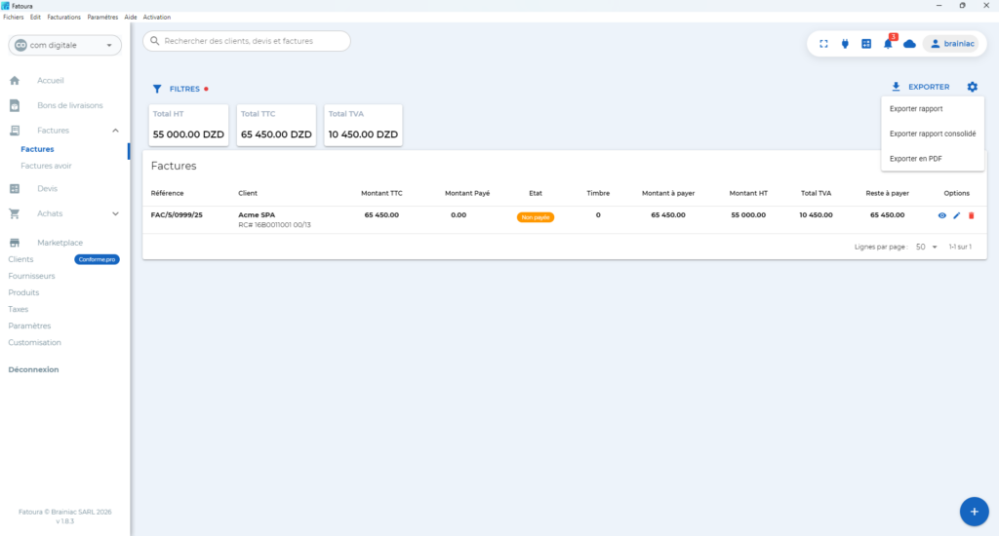Click the brainiac user profile button

coord(952,44)
